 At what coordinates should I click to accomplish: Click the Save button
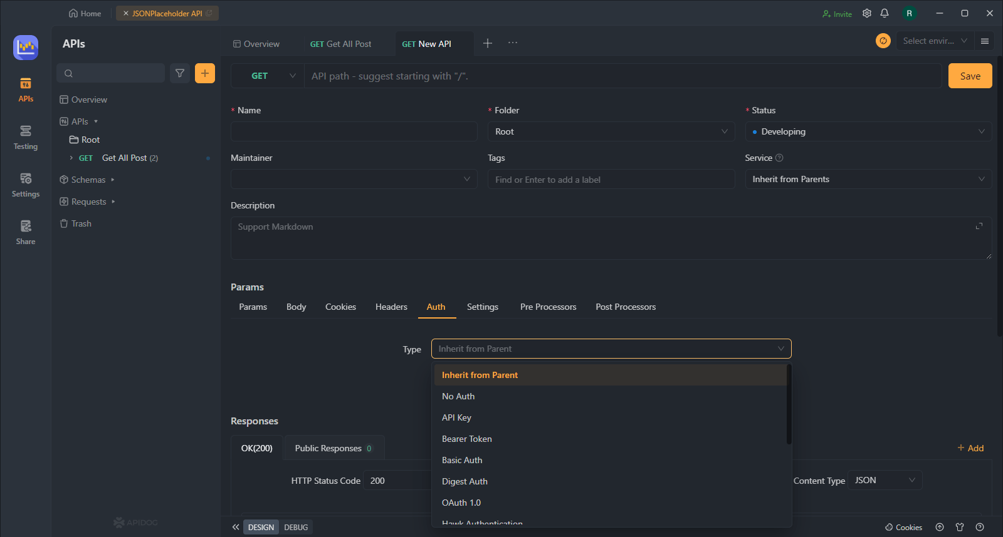[970, 76]
